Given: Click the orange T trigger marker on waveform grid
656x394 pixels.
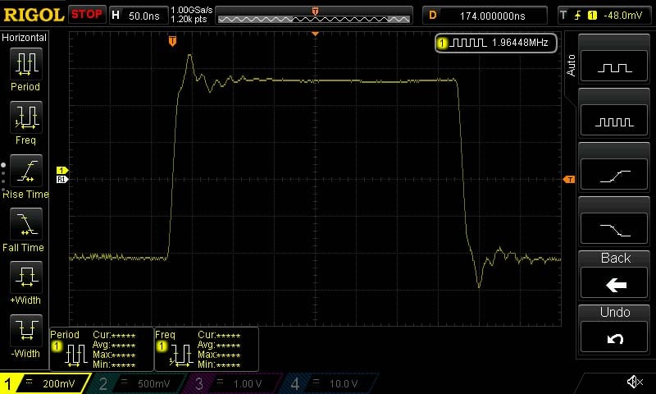Looking at the screenshot, I should [x=172, y=41].
